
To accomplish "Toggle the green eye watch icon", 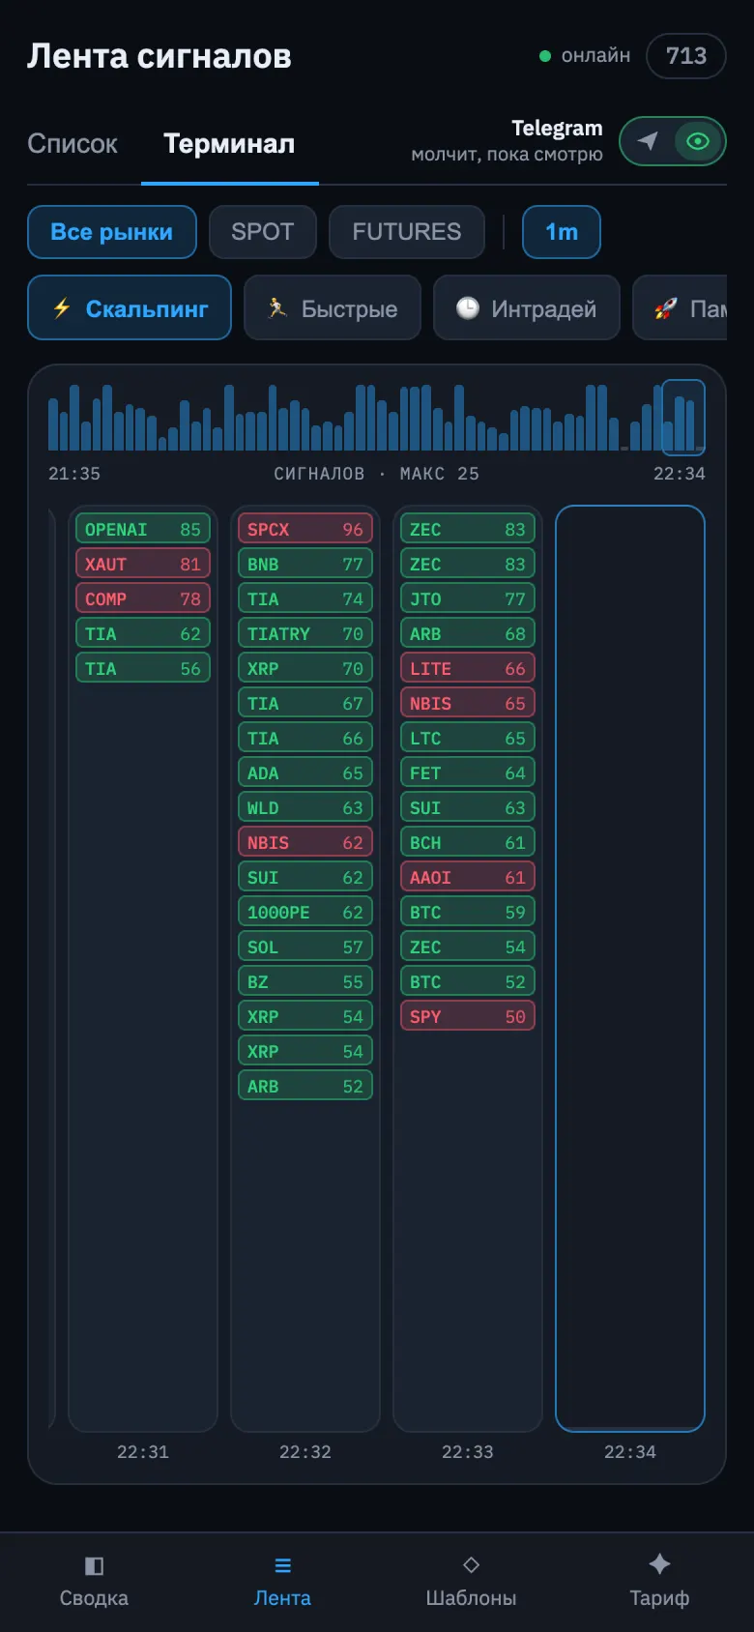I will (x=698, y=141).
